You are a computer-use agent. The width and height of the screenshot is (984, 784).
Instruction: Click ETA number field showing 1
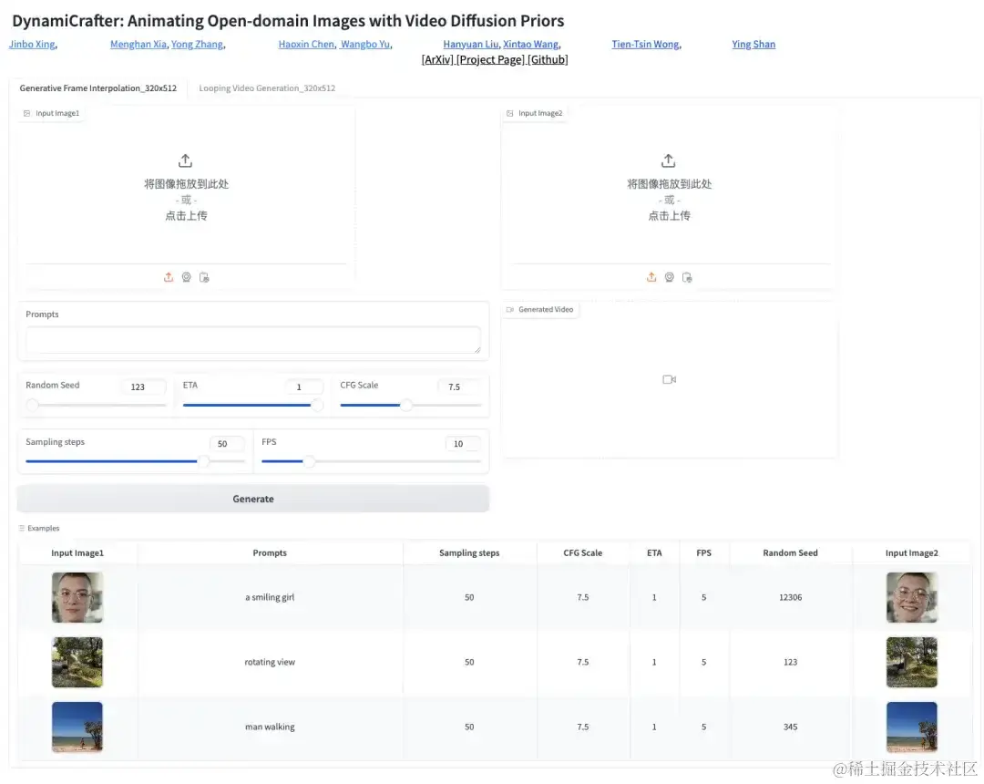click(304, 387)
